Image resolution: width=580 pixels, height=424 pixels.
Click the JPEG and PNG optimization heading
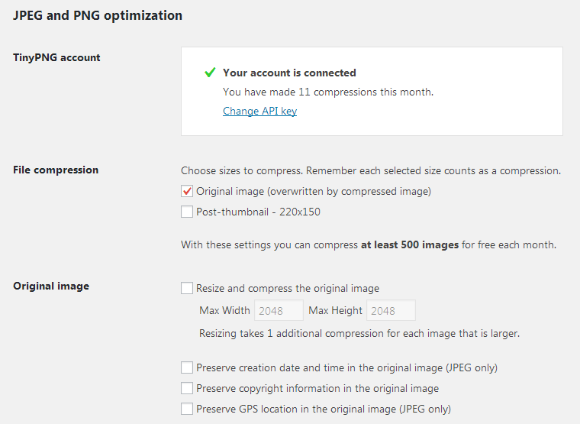point(98,15)
